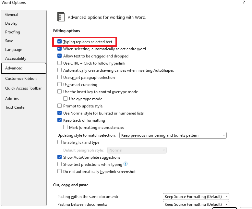
Task: Click the info icon beside text predictions
Action: tap(126, 164)
